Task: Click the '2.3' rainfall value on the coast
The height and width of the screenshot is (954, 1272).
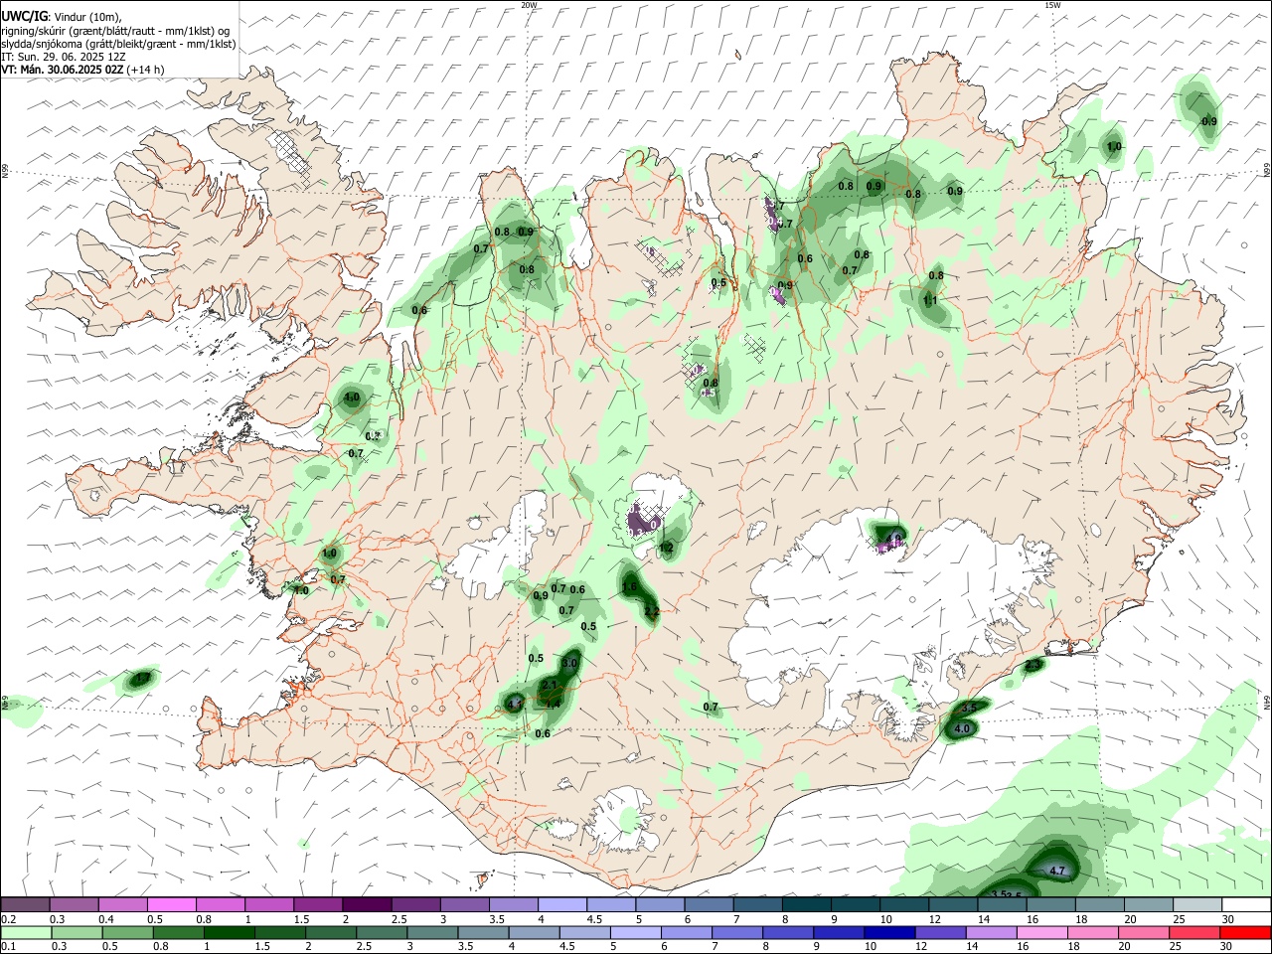Action: coord(1033,665)
